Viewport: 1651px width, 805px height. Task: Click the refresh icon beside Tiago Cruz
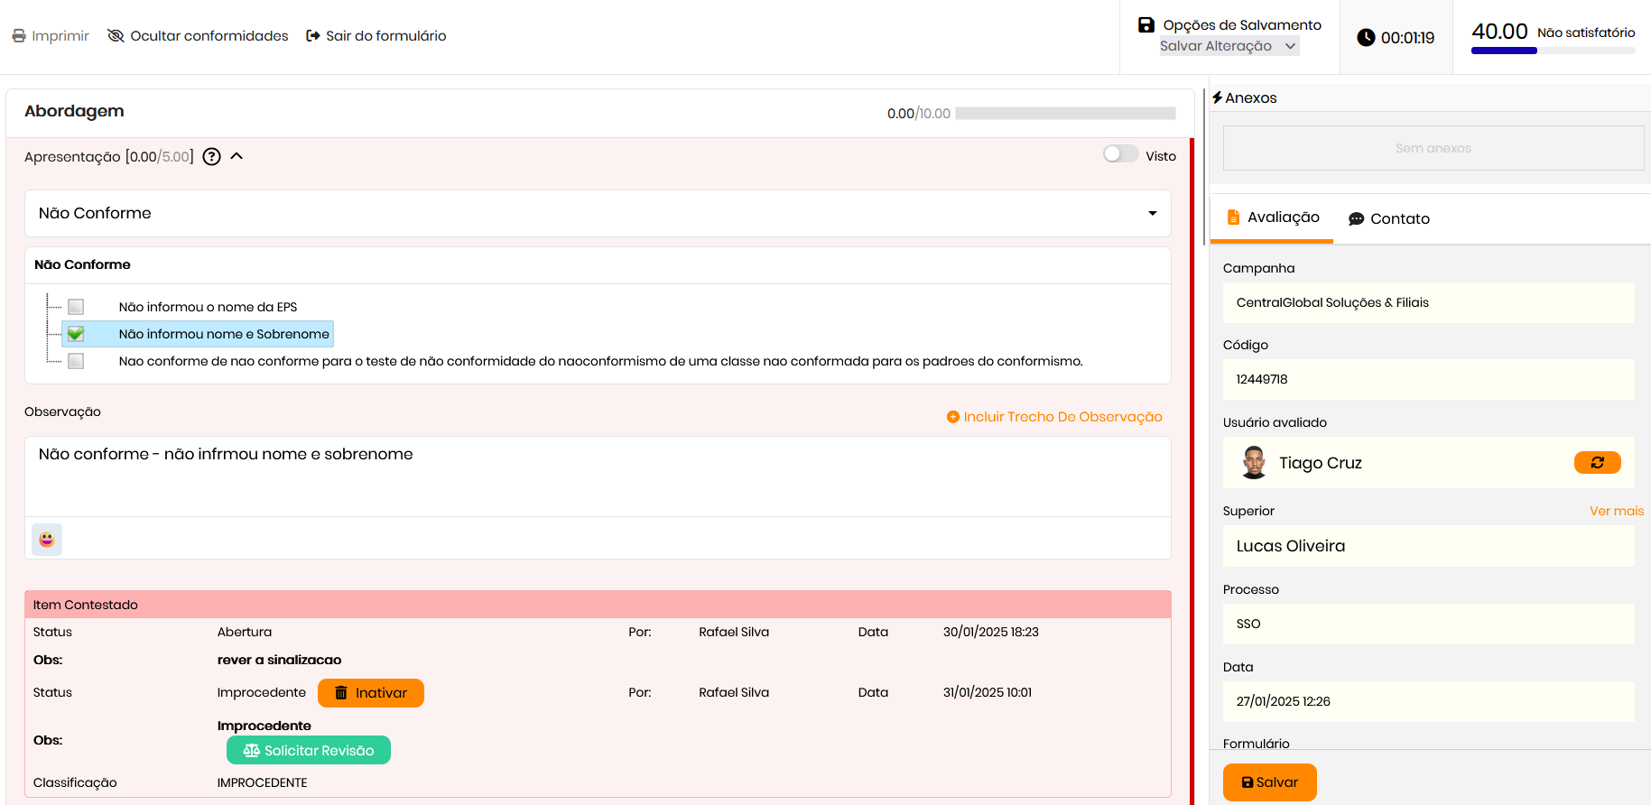coord(1597,463)
